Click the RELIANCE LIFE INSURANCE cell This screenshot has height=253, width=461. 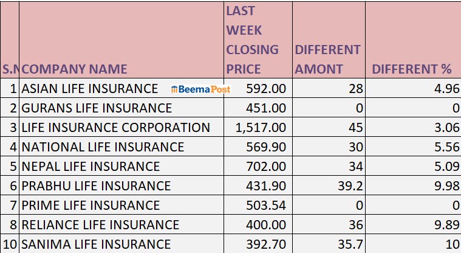101,225
